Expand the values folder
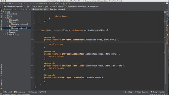 (x=8, y=32)
